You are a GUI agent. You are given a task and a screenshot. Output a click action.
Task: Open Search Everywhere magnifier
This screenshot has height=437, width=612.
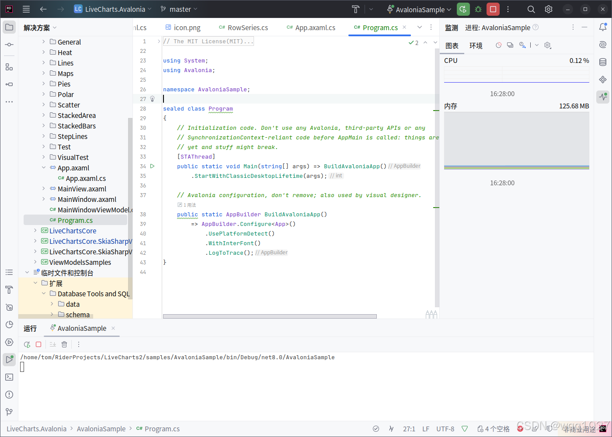[x=531, y=9]
